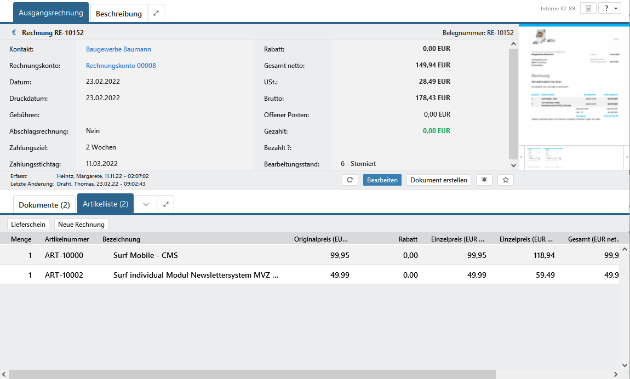Screen dimensions: 630x379
Task: Click the euro icon beside Rechnung RE-10152
Action: pos(14,33)
